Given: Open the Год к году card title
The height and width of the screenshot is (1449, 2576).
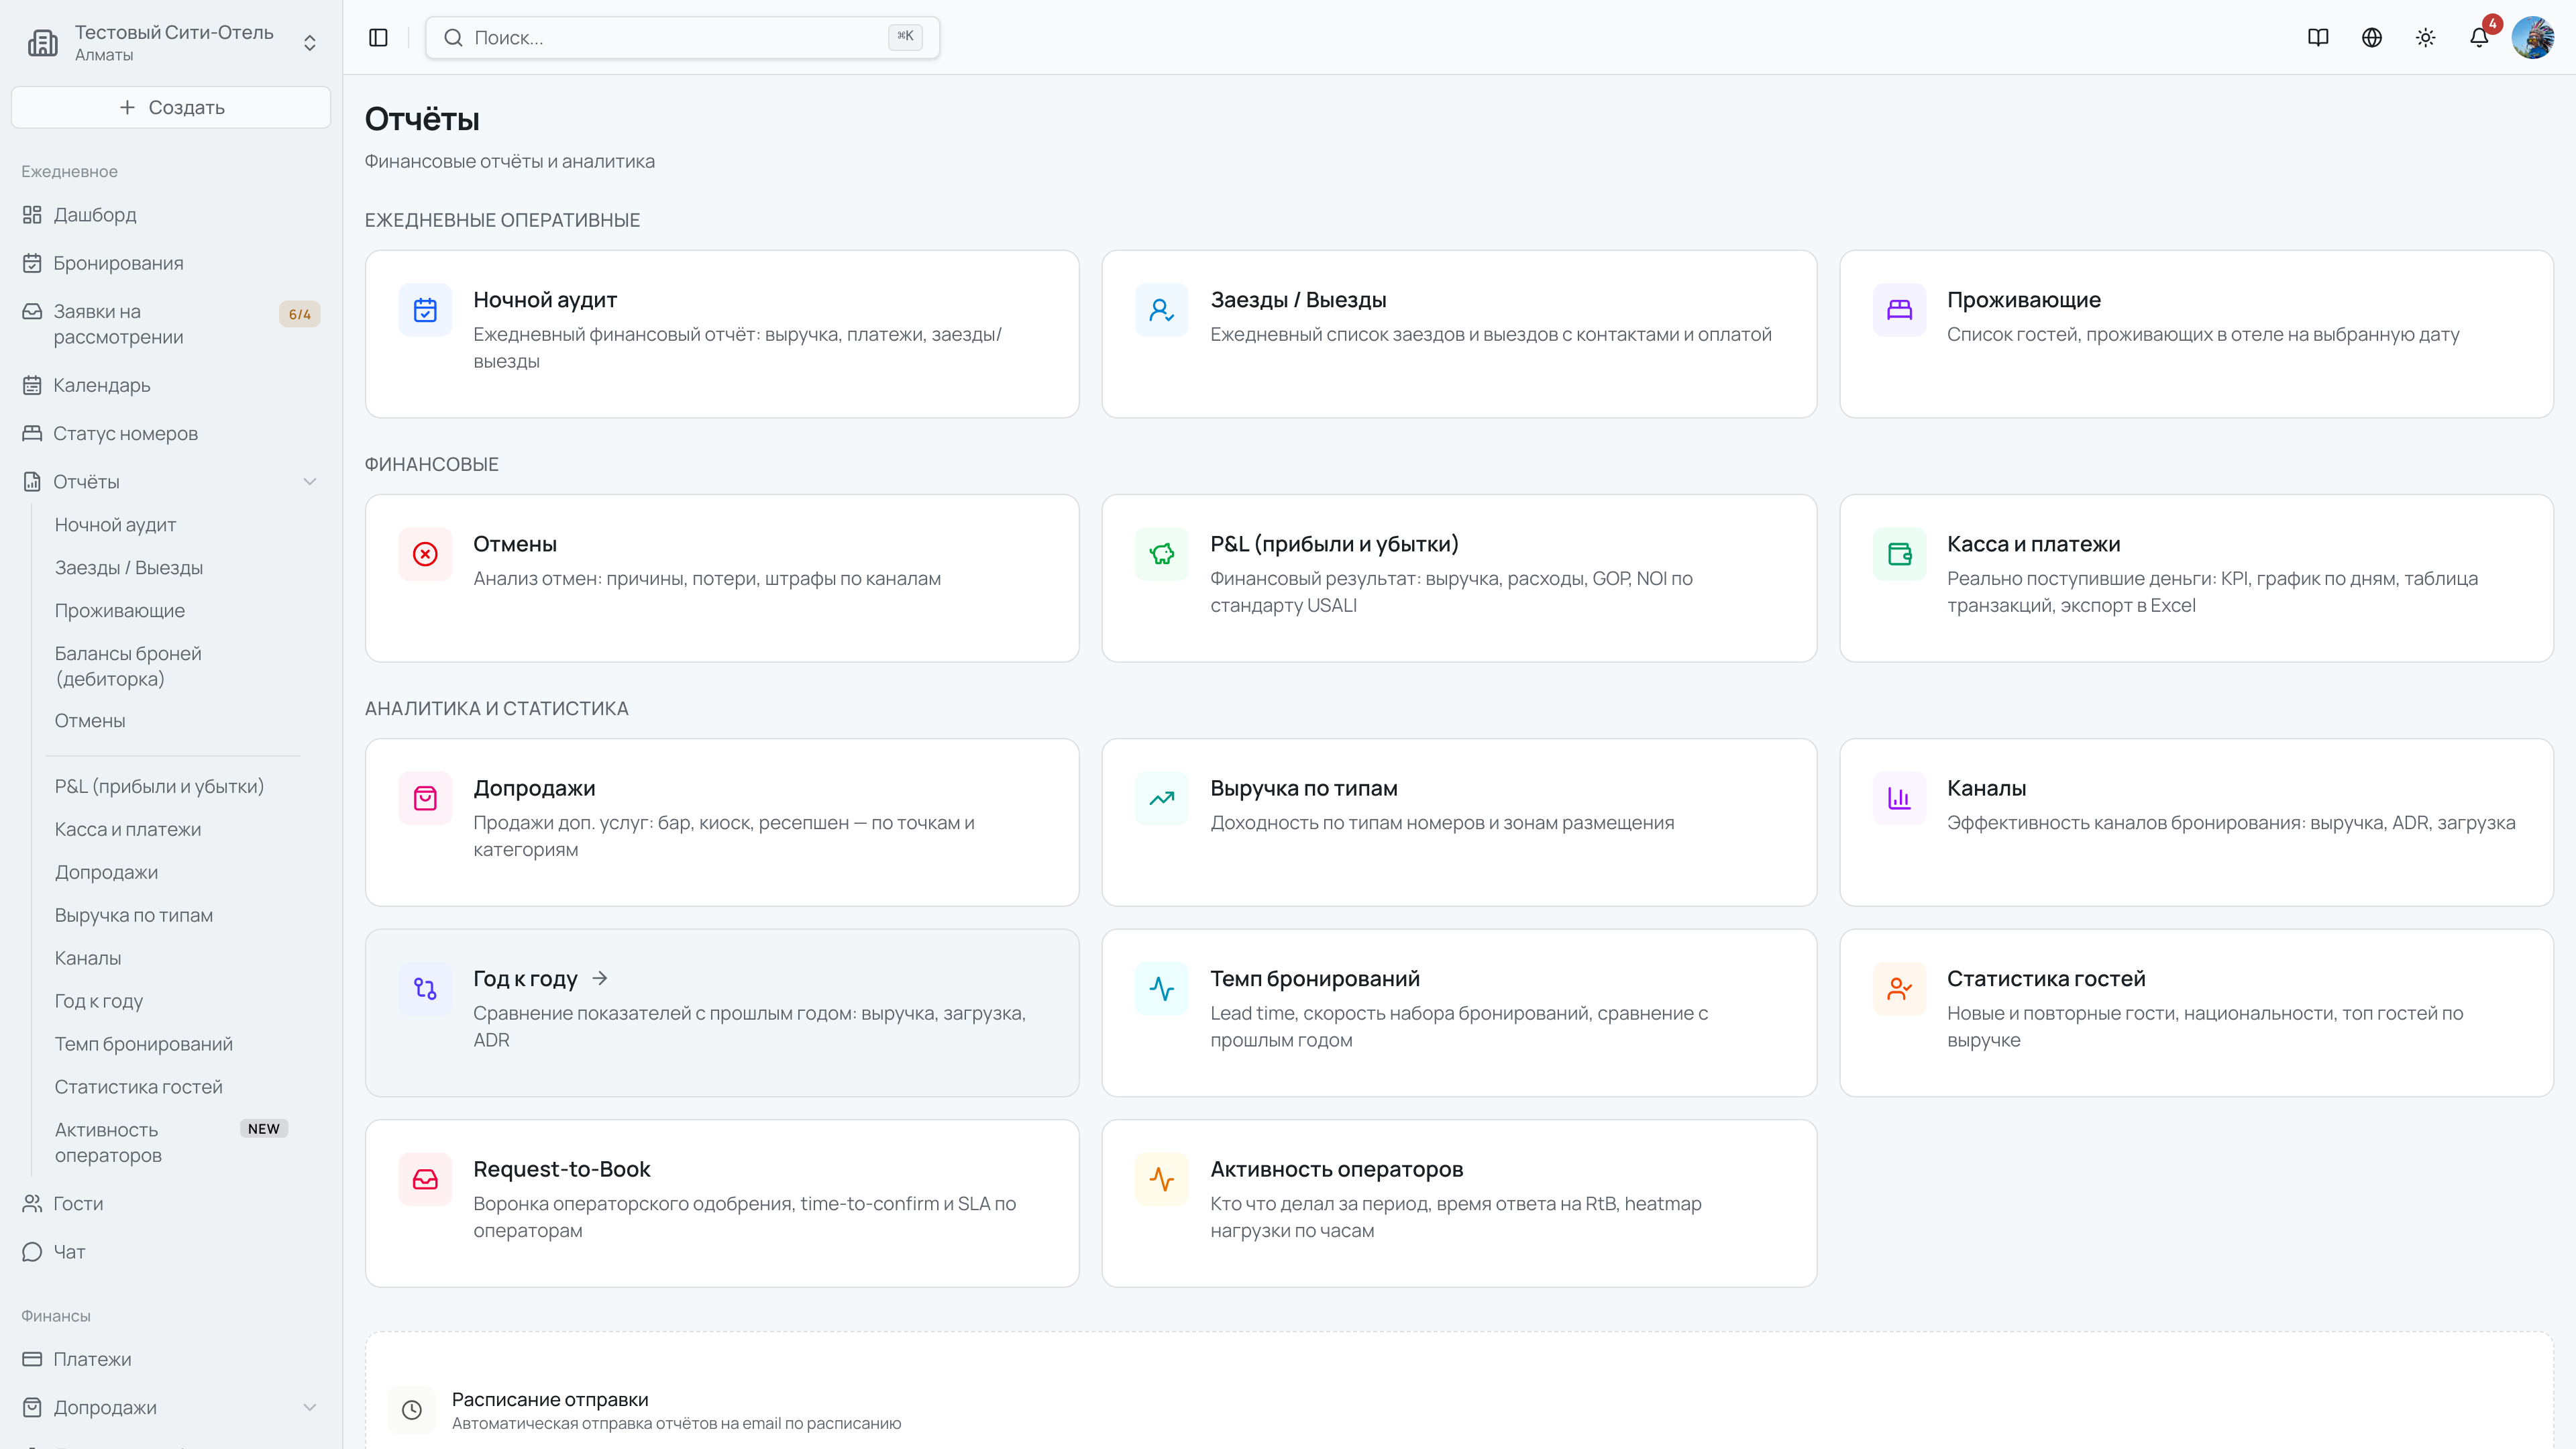Looking at the screenshot, I should 525,979.
